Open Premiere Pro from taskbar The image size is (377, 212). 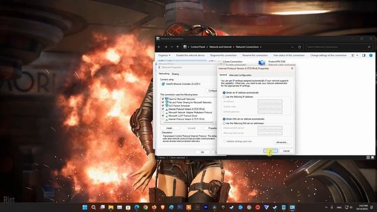[206, 207]
